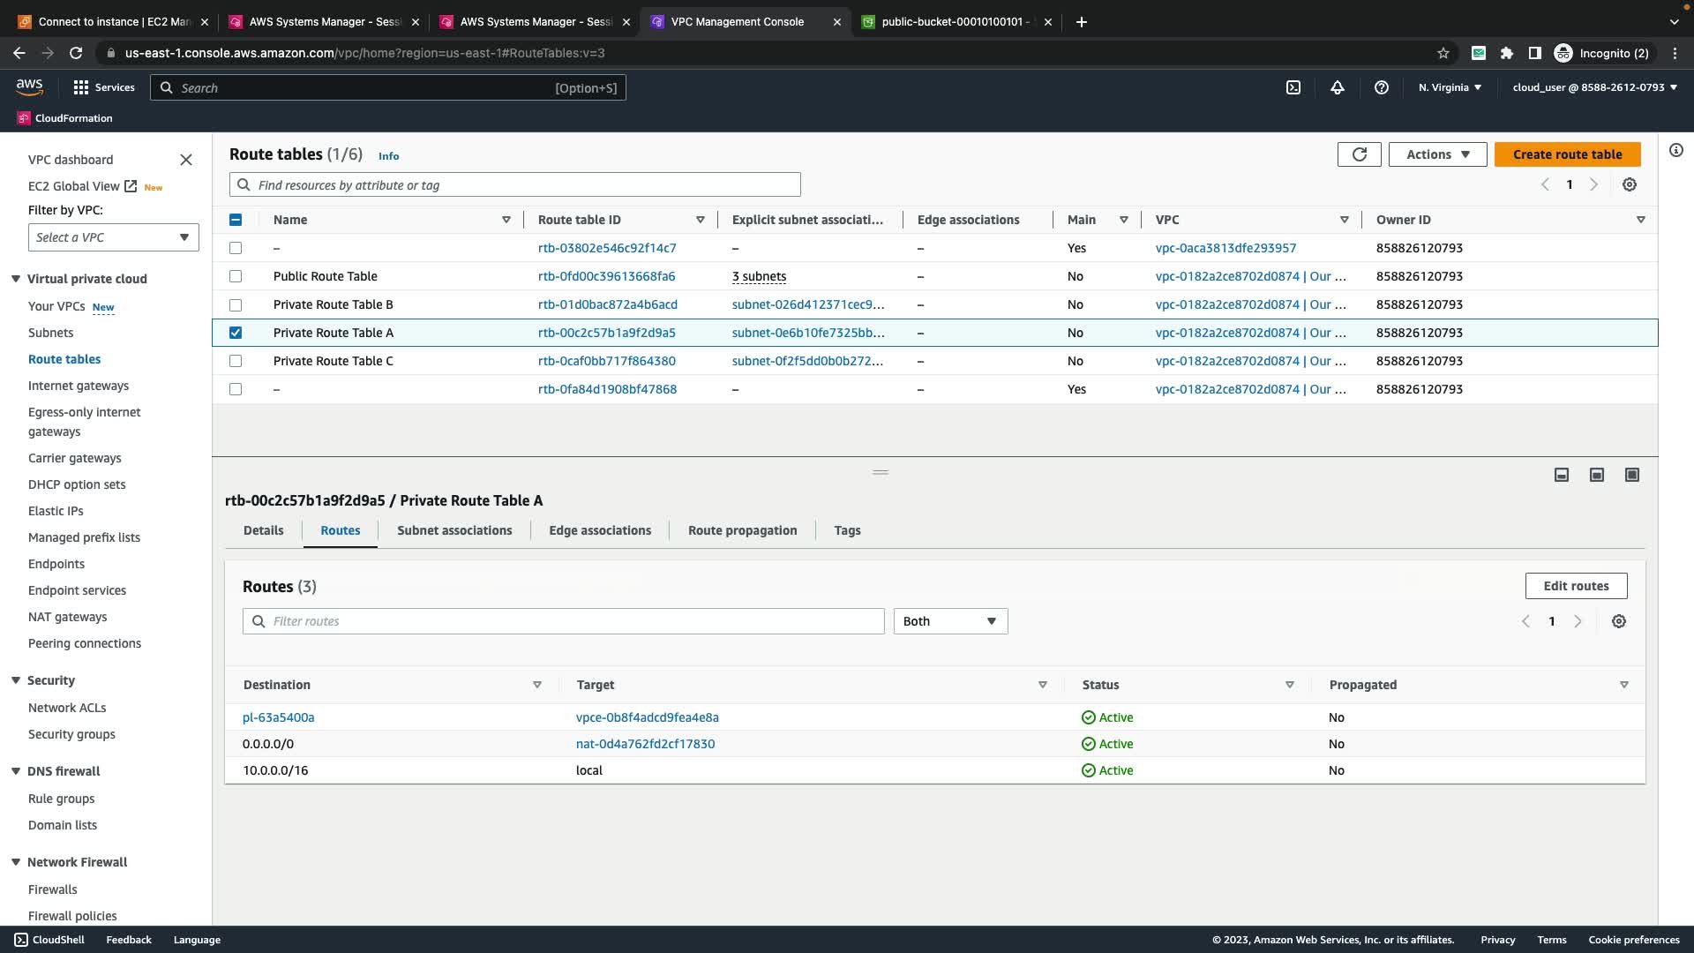Check the Private Route Table C row
Image resolution: width=1694 pixels, height=953 pixels.
tap(236, 361)
